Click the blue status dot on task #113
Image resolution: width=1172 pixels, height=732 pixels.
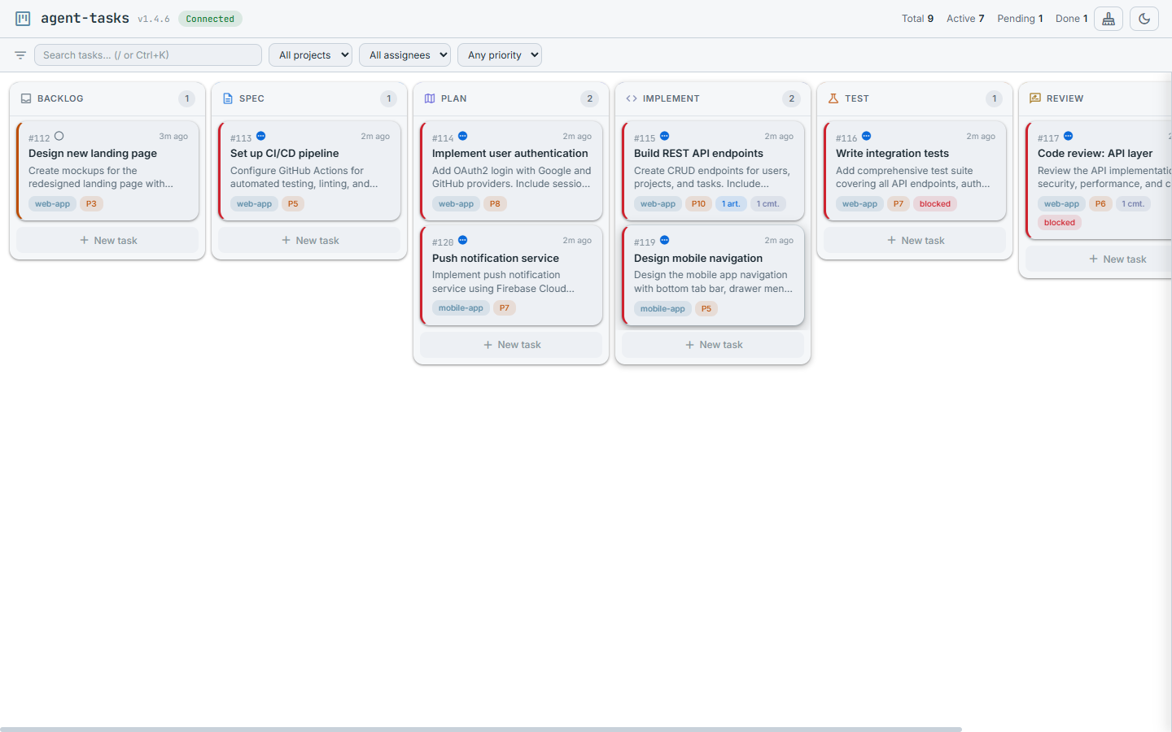pyautogui.click(x=261, y=137)
